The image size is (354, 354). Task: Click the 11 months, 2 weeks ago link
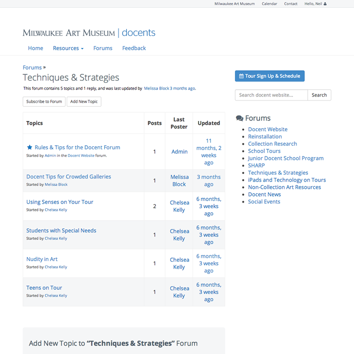(209, 152)
